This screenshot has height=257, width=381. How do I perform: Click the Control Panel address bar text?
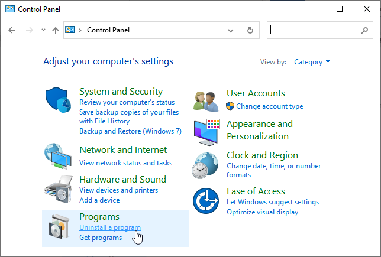point(108,30)
